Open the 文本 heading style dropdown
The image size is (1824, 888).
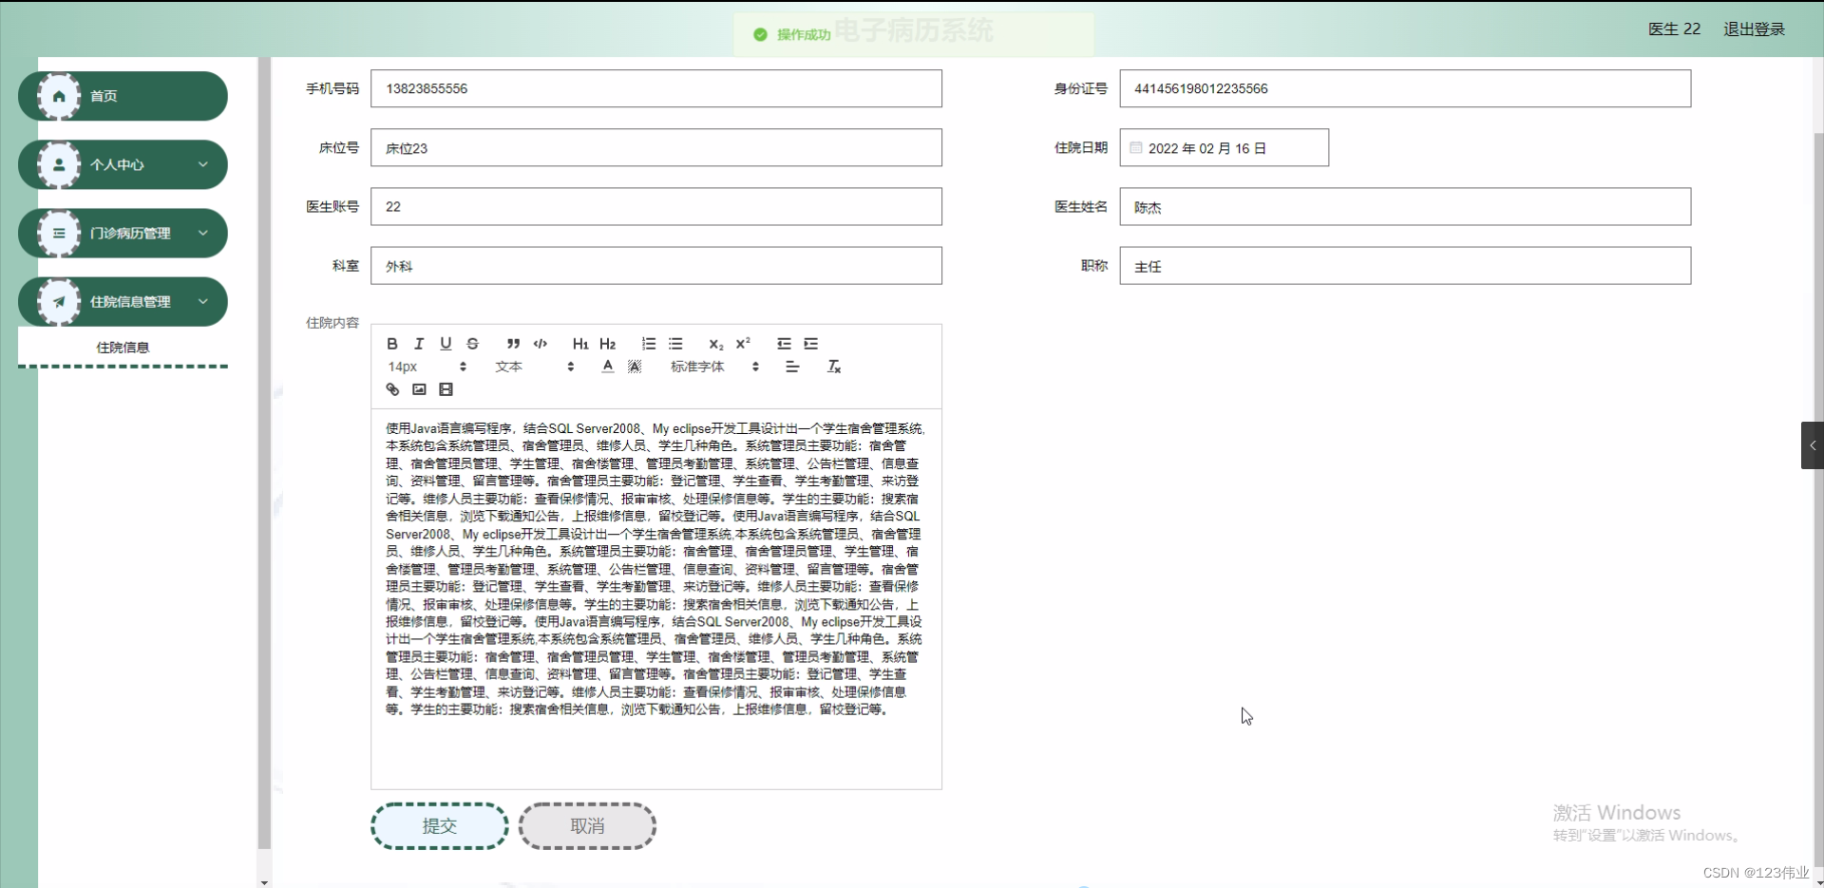533,367
